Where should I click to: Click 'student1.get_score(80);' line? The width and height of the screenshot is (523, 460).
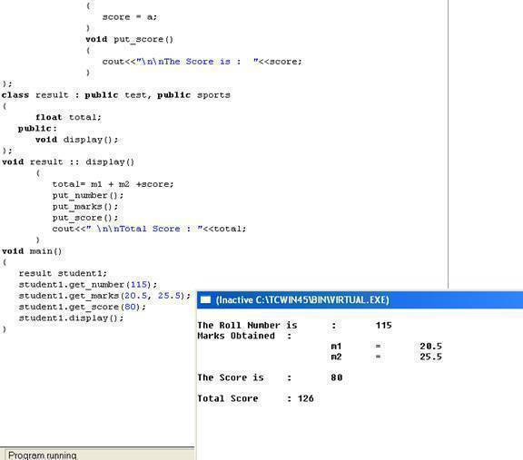tap(83, 307)
